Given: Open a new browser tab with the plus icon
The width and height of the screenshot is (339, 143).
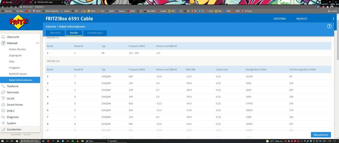Looking at the screenshot, I should click(x=67, y=2).
